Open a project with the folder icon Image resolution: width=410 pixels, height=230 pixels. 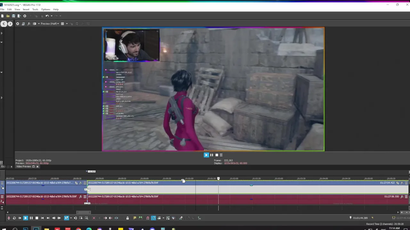[x=8, y=16]
